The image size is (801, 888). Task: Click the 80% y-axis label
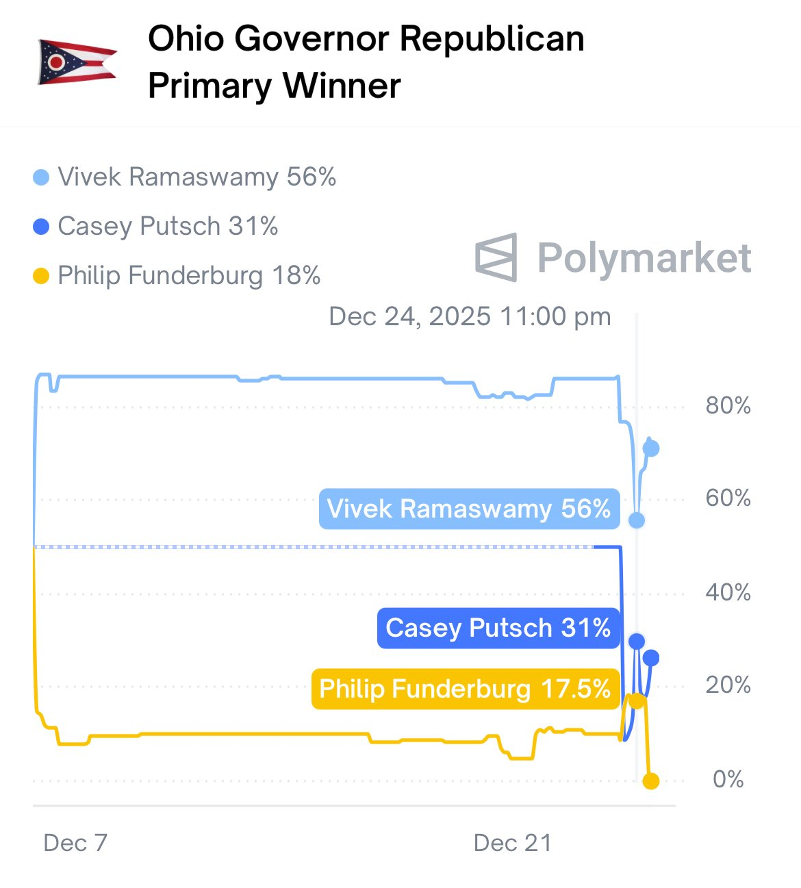tap(728, 406)
